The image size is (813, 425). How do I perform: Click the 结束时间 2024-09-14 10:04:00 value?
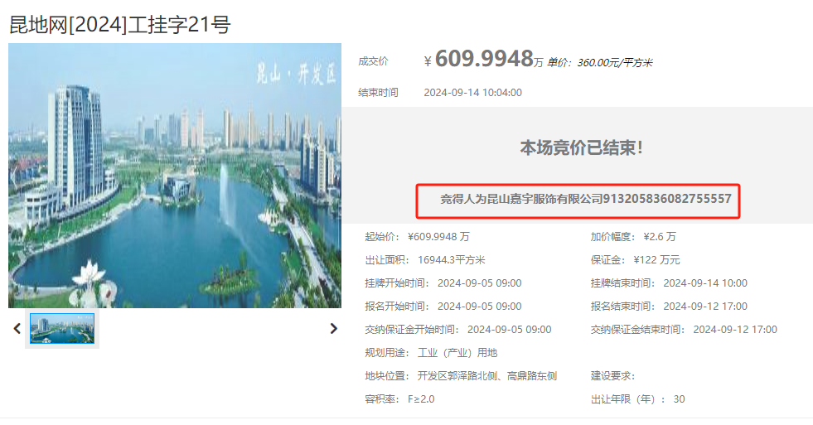pyautogui.click(x=473, y=93)
